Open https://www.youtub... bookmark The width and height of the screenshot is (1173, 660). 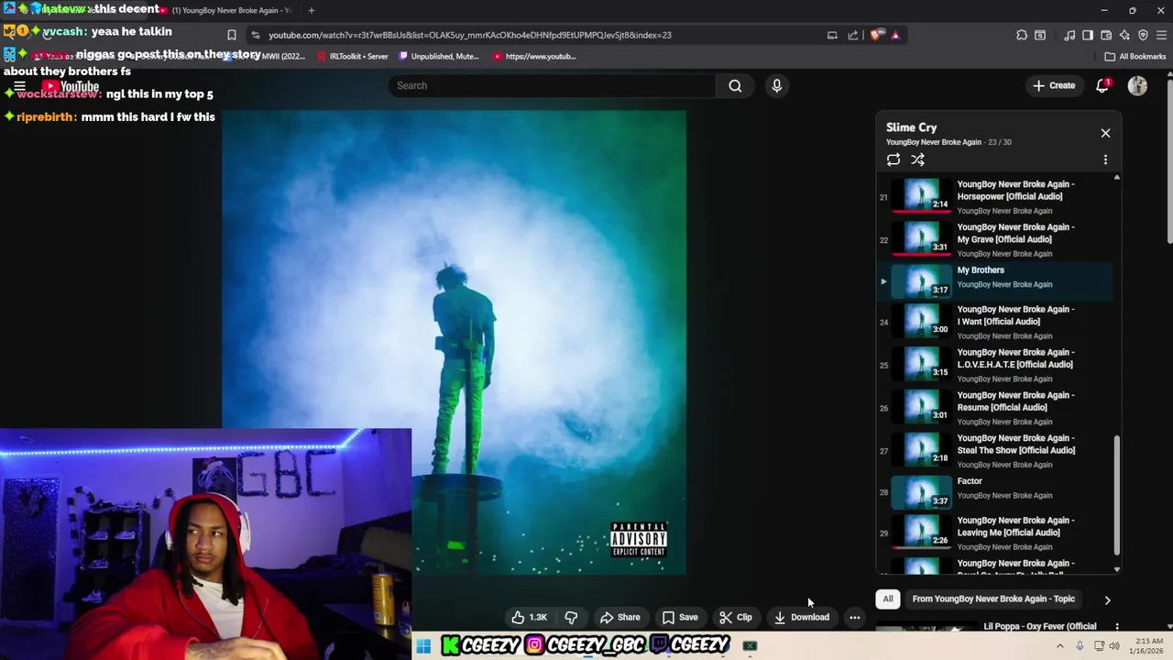tap(534, 56)
